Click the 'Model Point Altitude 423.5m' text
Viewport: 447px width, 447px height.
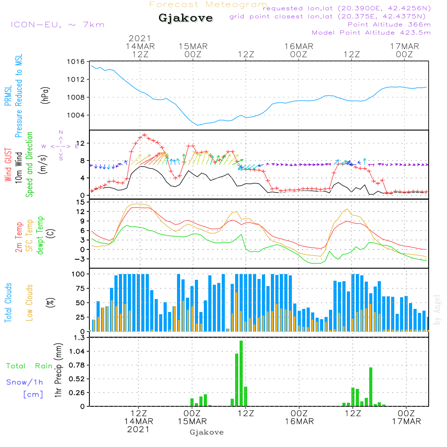pos(371,33)
